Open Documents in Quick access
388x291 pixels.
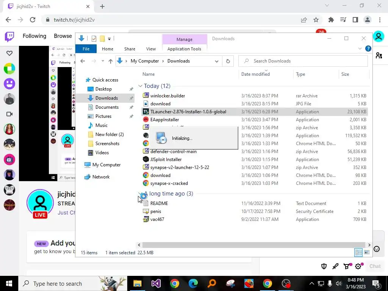107,107
